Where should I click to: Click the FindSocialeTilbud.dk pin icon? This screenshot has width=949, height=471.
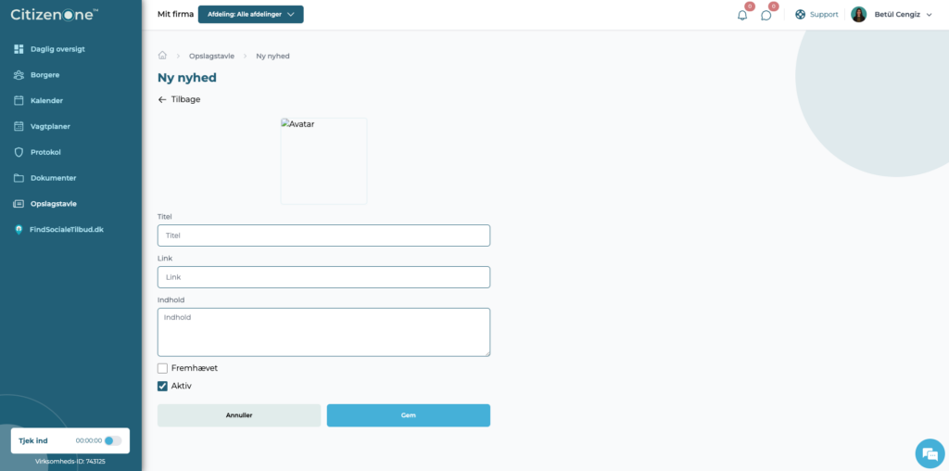tap(19, 229)
